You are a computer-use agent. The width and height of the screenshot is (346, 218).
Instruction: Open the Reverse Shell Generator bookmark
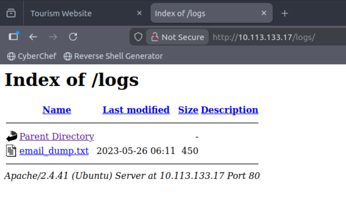coord(113,56)
